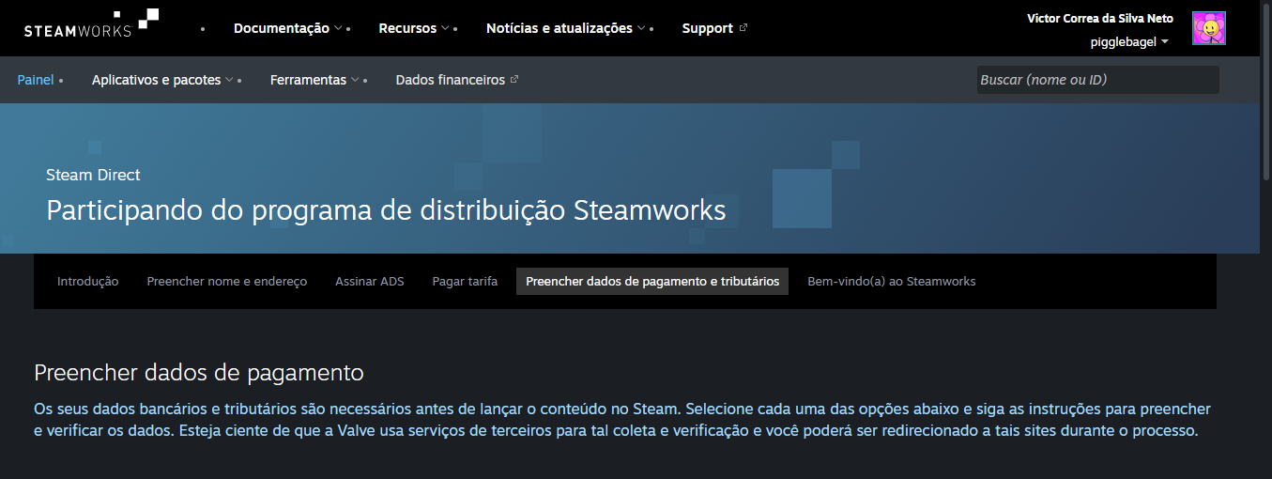The height and width of the screenshot is (479, 1272).
Task: Select the Introdução step tab
Action: coord(88,281)
